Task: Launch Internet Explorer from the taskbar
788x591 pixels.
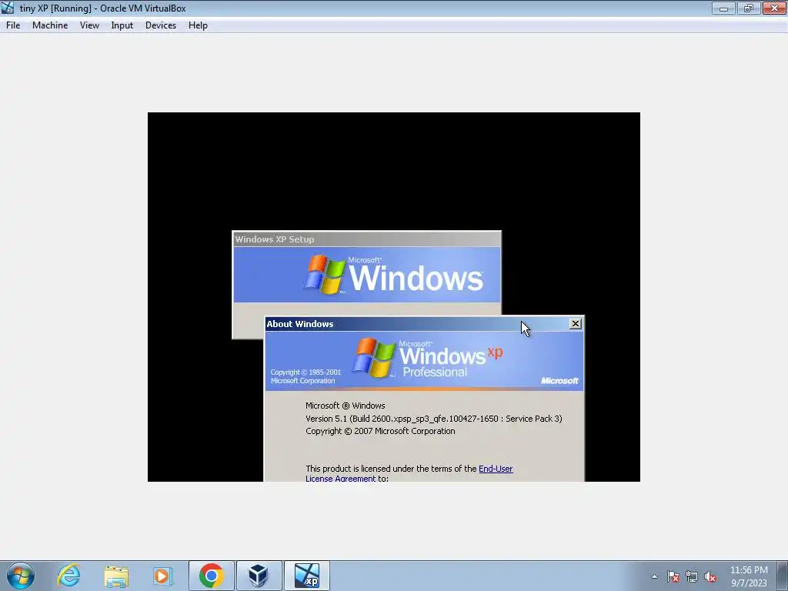Action: tap(68, 576)
